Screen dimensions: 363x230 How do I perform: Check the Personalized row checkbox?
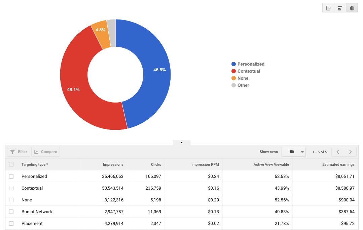[11, 176]
